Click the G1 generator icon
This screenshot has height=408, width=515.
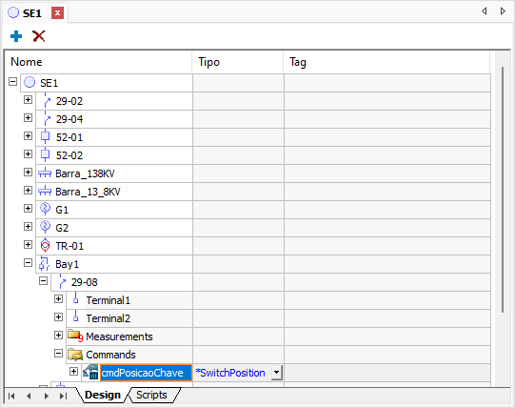45,209
